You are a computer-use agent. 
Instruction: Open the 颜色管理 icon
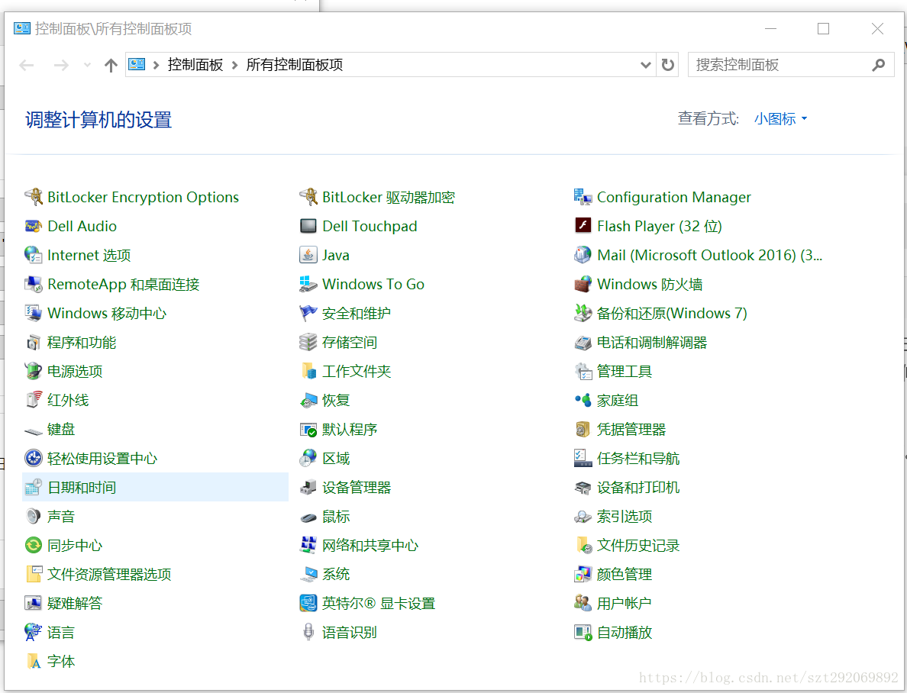(x=583, y=574)
